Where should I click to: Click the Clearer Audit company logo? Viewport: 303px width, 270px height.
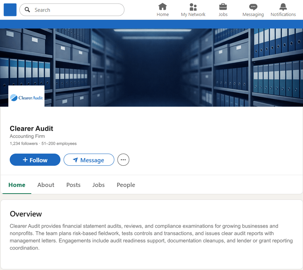tap(26, 97)
